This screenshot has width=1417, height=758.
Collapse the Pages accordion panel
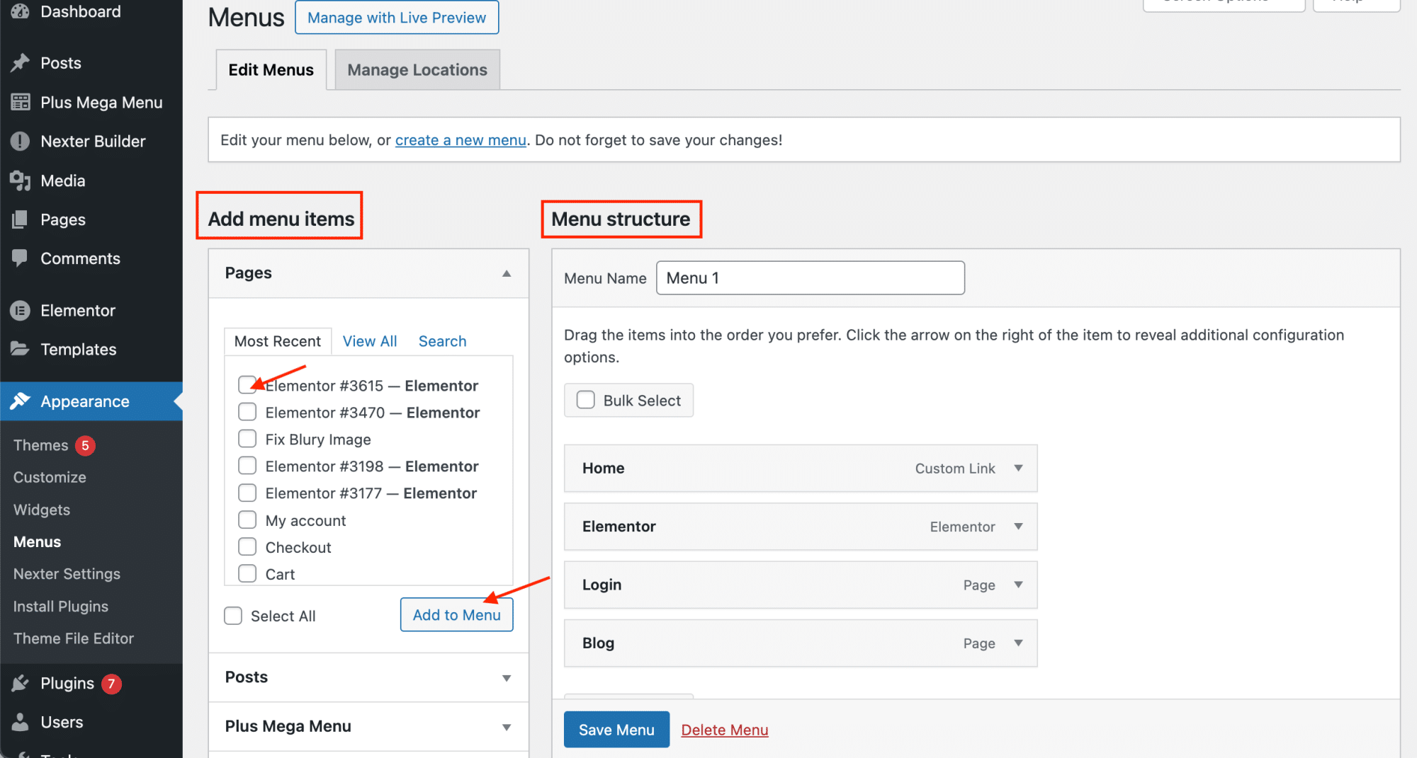[x=507, y=274]
